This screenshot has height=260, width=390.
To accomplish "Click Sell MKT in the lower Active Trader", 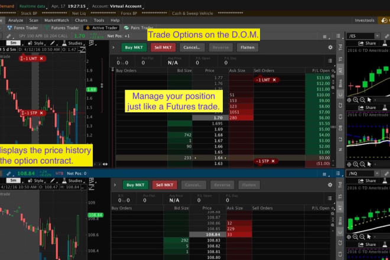I will coord(164,185).
